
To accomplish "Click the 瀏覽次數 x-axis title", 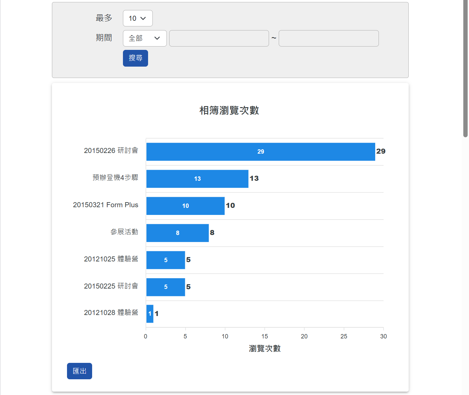I will point(265,348).
